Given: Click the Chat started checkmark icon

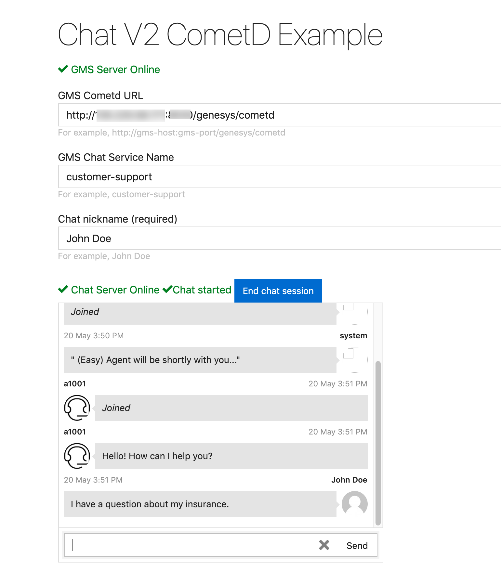Looking at the screenshot, I should click(x=167, y=289).
